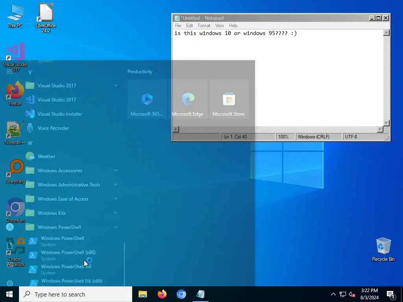Screen dimensions: 403x302
Task: Click muted volume tray icon
Action: [352, 294]
